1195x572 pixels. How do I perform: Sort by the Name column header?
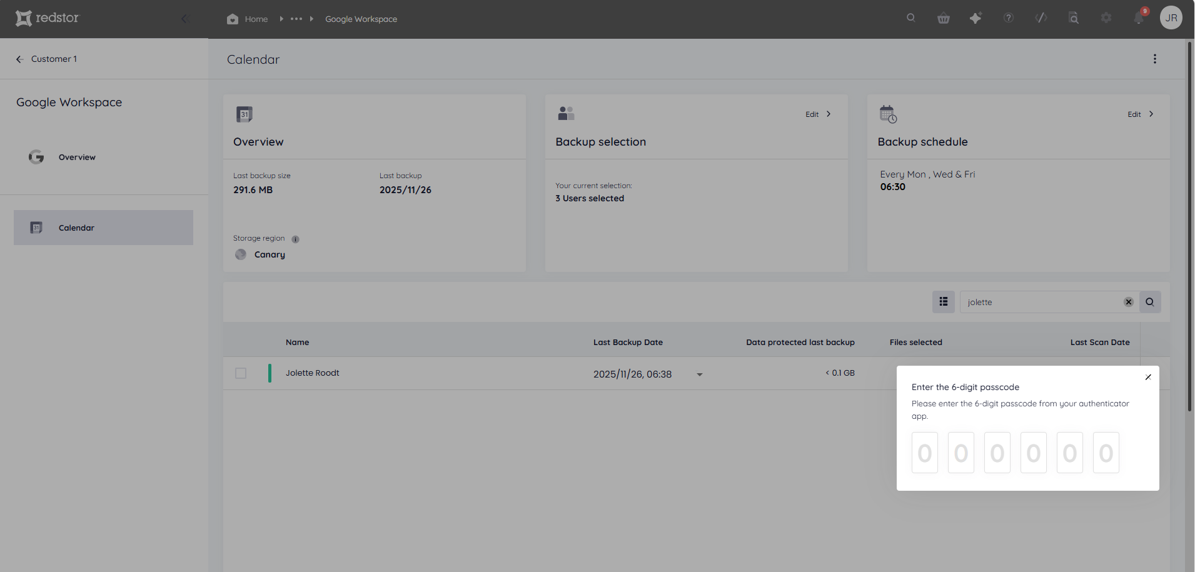(x=298, y=342)
